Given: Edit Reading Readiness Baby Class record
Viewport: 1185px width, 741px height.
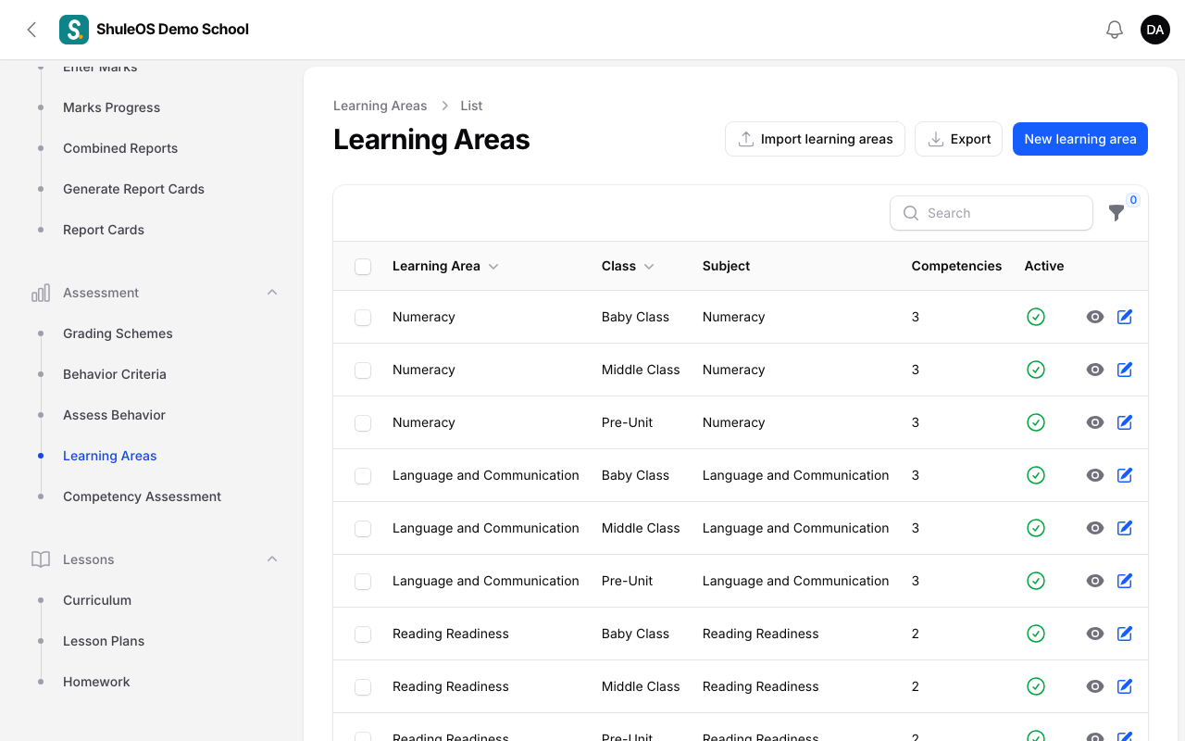Looking at the screenshot, I should pyautogui.click(x=1125, y=634).
